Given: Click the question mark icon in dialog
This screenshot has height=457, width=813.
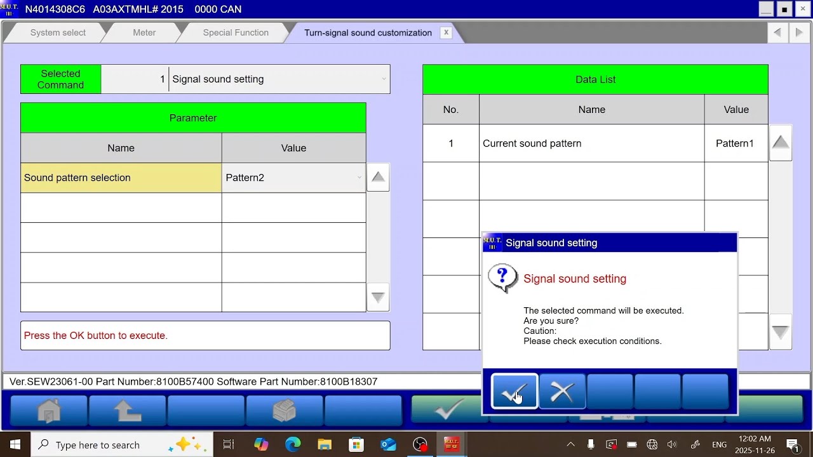Looking at the screenshot, I should (502, 278).
